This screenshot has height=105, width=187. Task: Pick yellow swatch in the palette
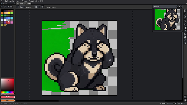click(x=9, y=13)
